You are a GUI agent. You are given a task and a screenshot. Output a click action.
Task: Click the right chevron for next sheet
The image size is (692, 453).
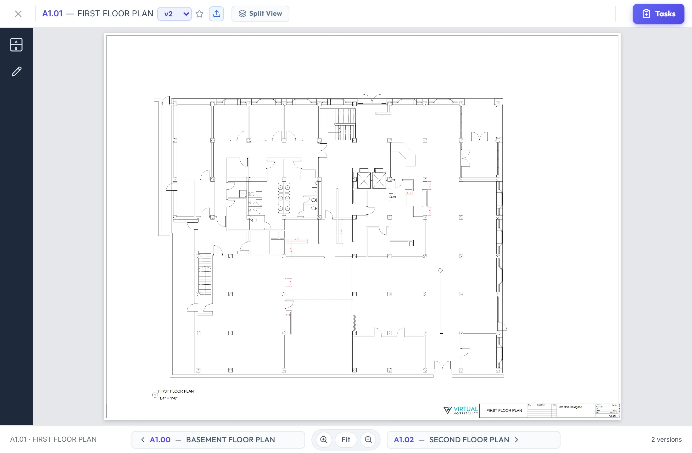pyautogui.click(x=516, y=440)
